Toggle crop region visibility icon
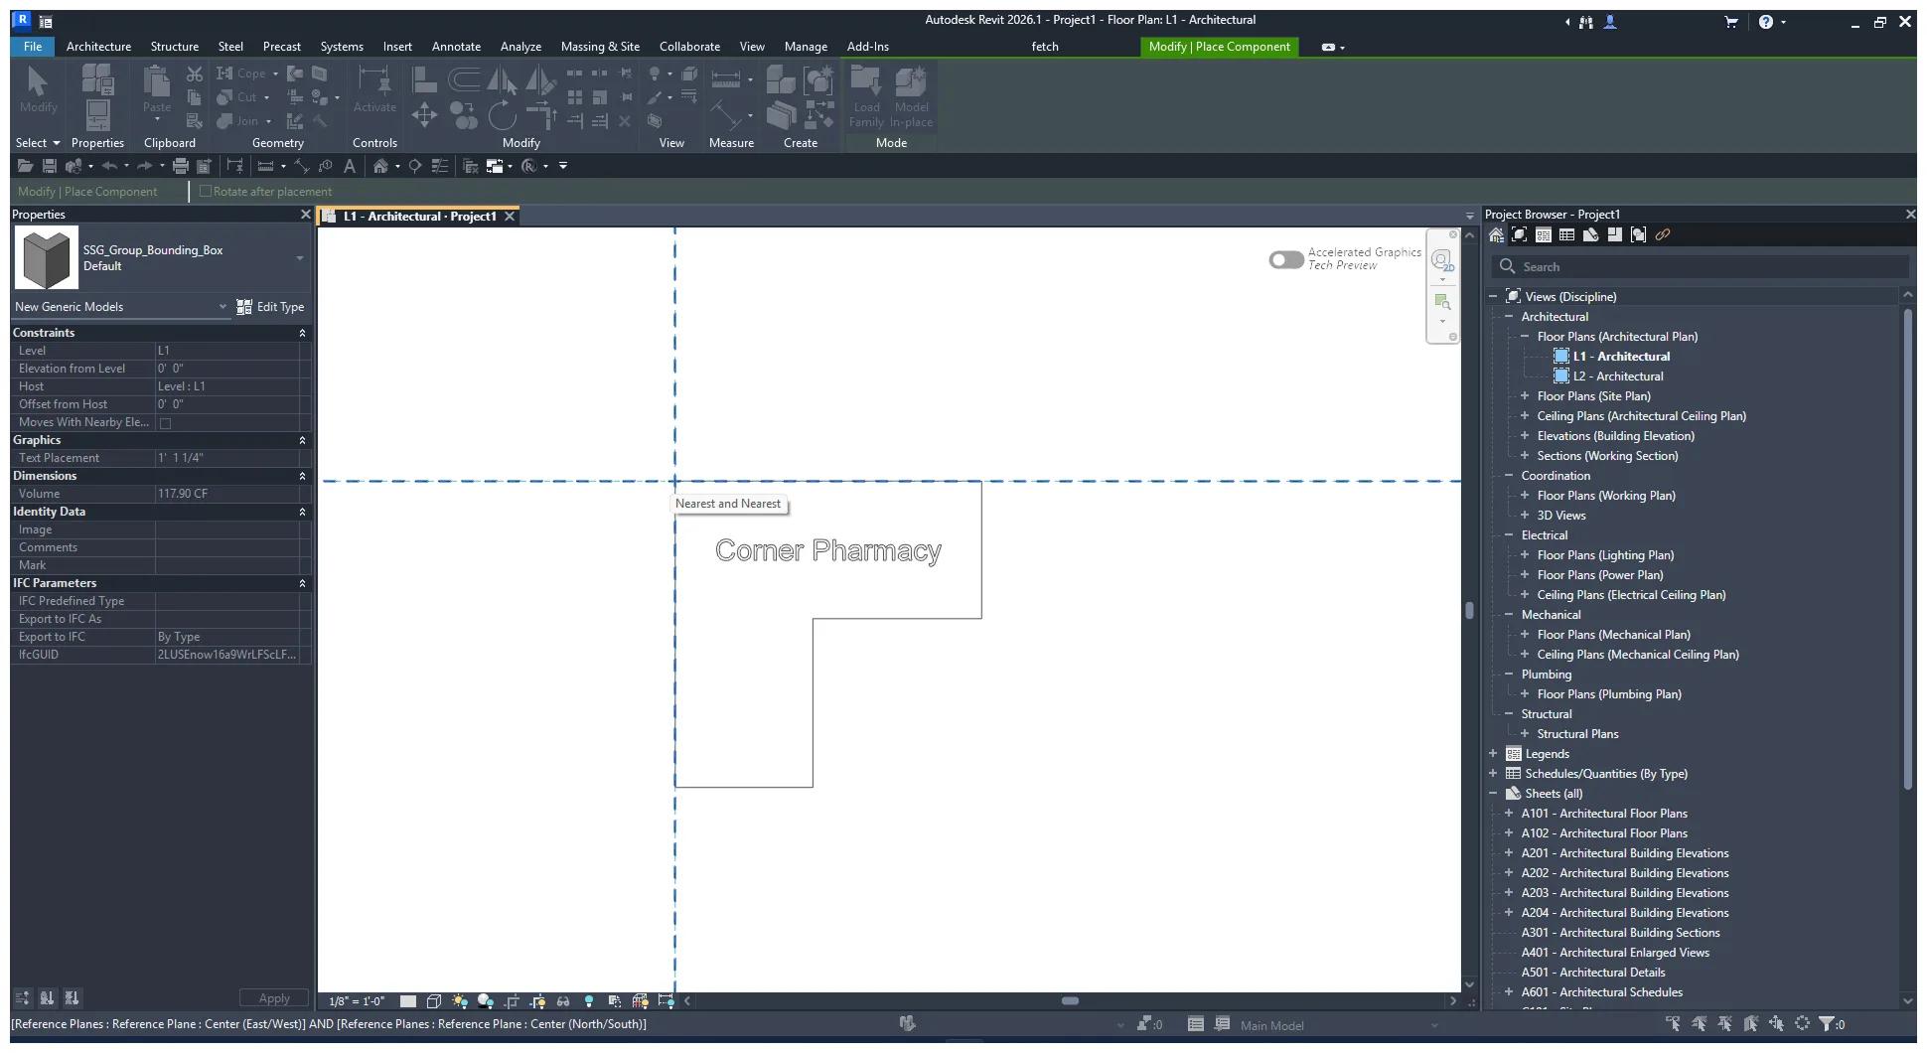The height and width of the screenshot is (1053, 1927). coord(537,1001)
